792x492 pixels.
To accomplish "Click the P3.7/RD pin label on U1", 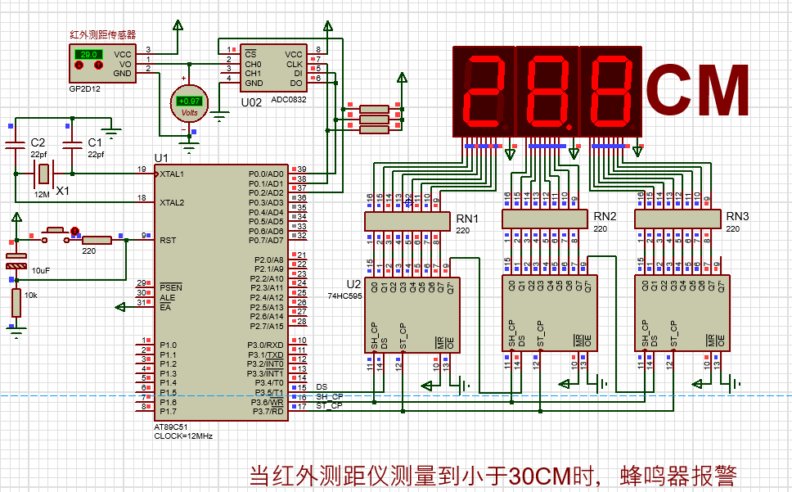I will click(x=268, y=411).
